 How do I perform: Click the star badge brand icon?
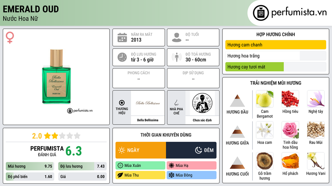coord(122,103)
